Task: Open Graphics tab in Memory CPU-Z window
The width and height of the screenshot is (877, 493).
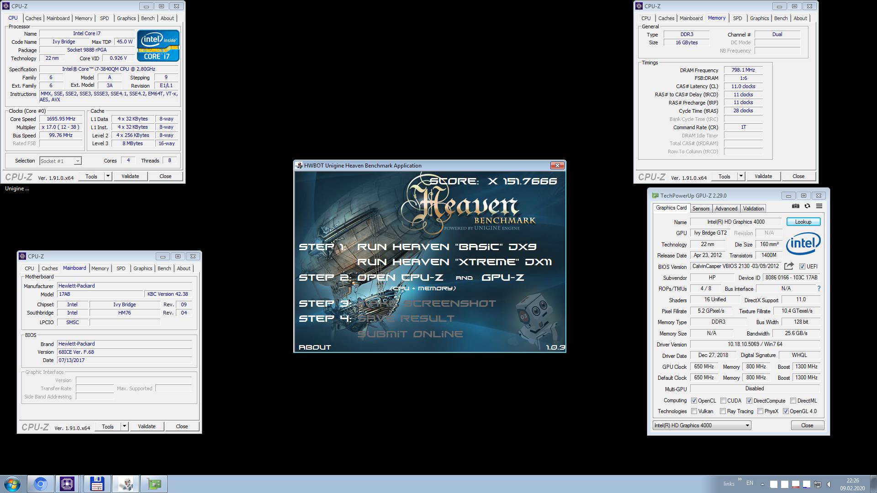Action: pos(760,18)
